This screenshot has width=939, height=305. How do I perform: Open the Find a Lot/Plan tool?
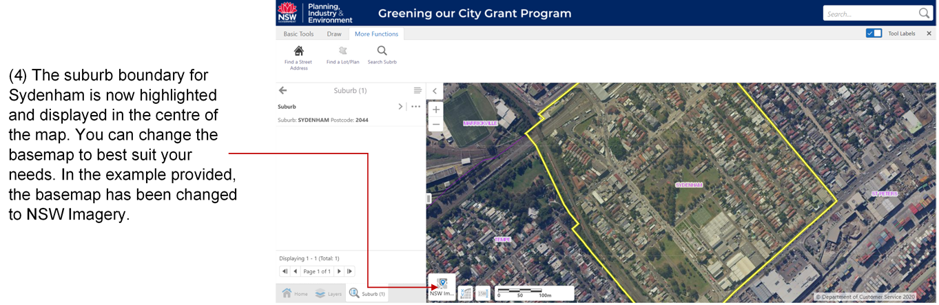tap(342, 55)
